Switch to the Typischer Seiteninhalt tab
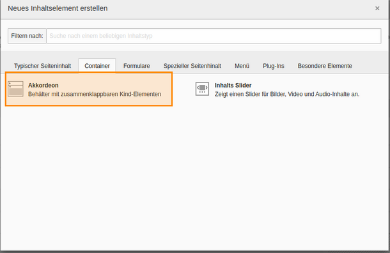 (43, 66)
